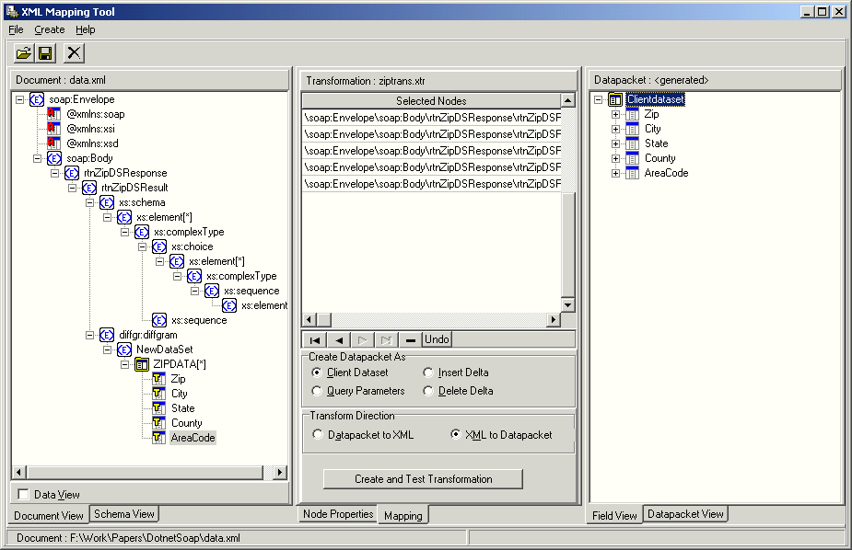The width and height of the screenshot is (852, 550).
Task: Click the minus delete-row icon below Selected Nodes
Action: (410, 338)
